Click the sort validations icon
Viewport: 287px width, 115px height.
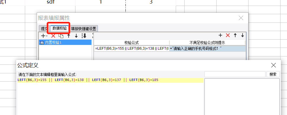coord(84,36)
